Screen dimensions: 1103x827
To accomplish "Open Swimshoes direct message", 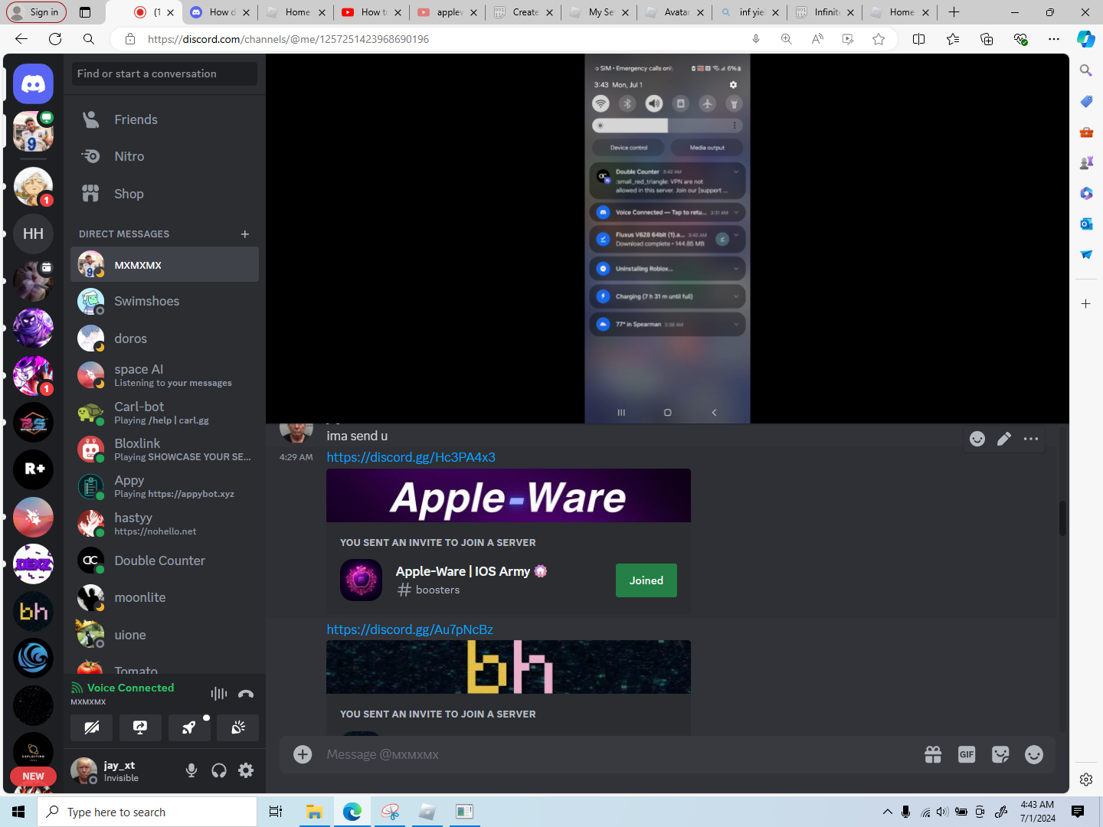I will pyautogui.click(x=165, y=302).
